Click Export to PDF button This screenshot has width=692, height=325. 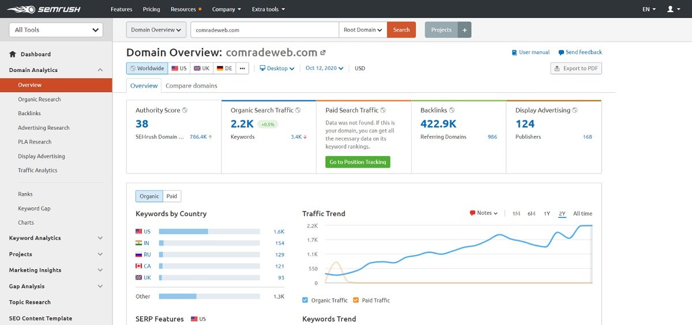click(x=576, y=68)
